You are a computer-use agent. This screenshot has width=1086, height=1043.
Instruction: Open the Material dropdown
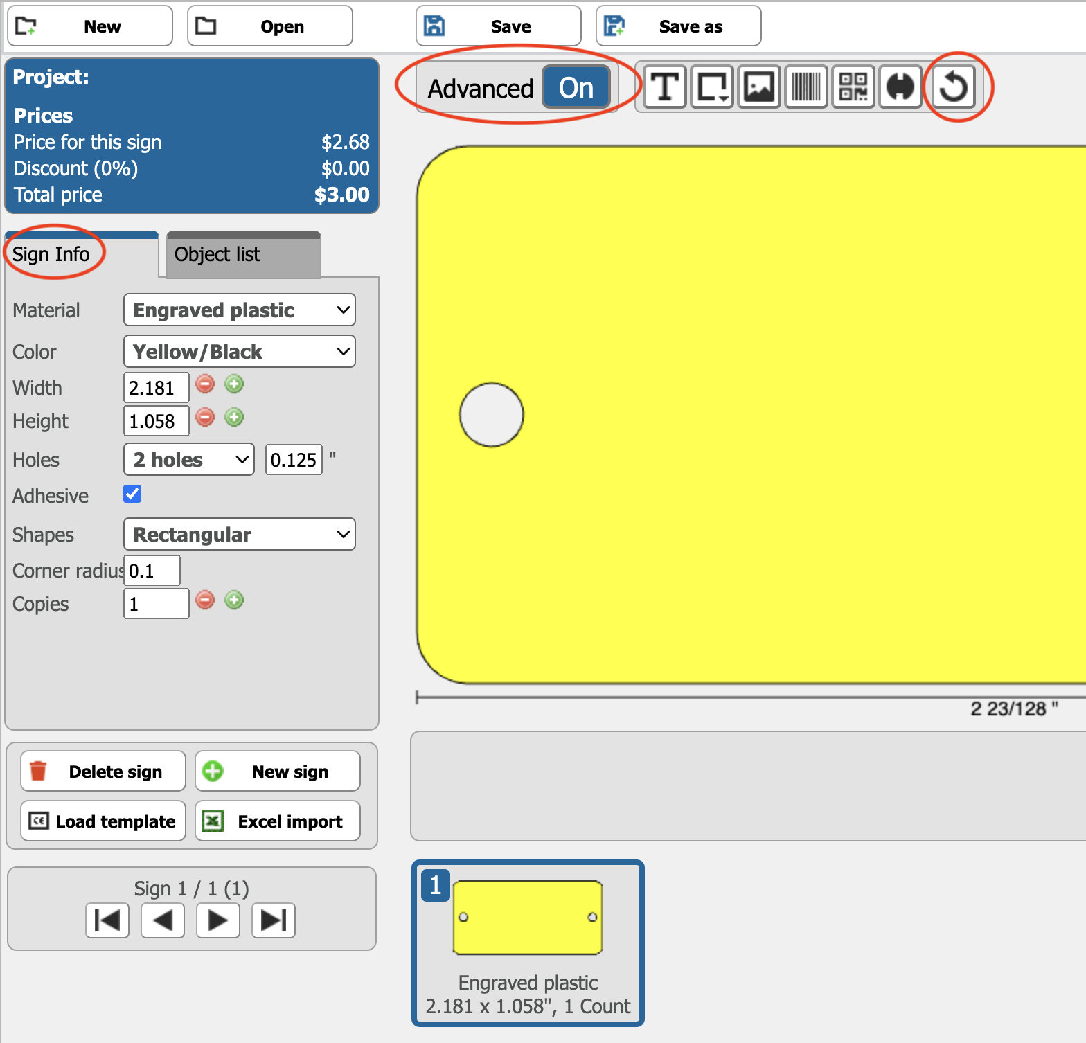[240, 310]
